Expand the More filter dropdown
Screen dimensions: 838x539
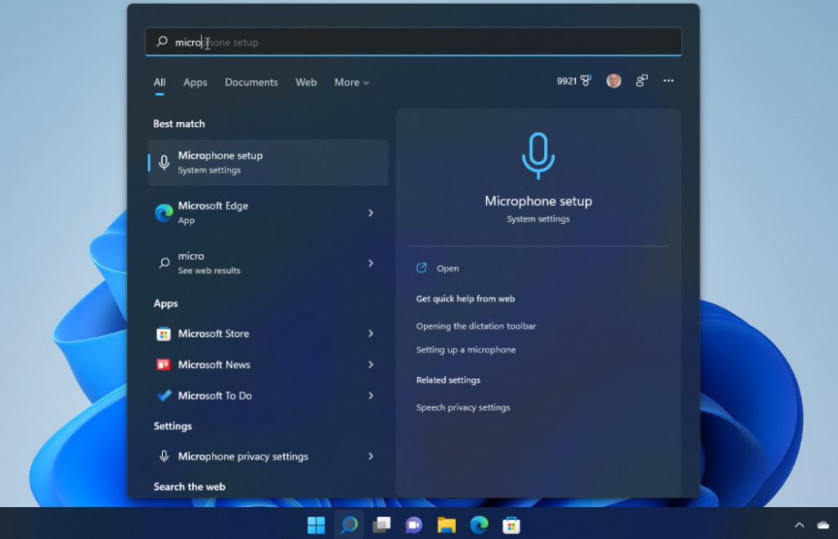[352, 83]
